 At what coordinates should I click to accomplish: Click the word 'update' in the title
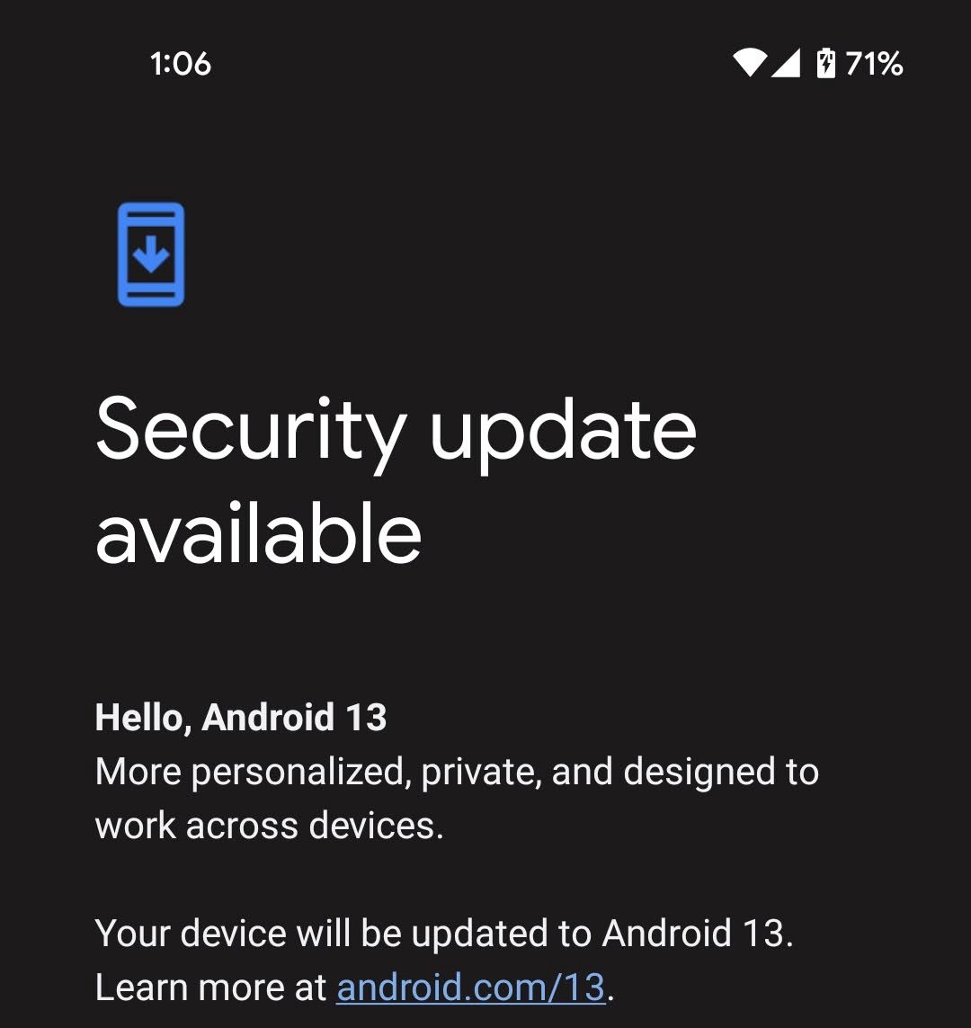coord(563,435)
